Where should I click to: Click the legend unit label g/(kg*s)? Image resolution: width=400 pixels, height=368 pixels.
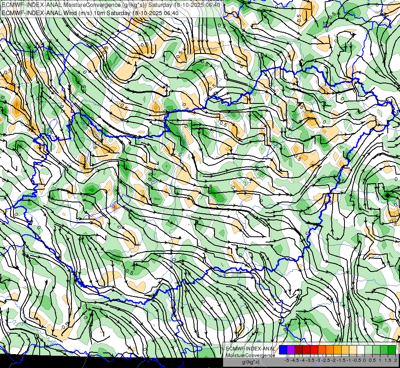(x=250, y=362)
